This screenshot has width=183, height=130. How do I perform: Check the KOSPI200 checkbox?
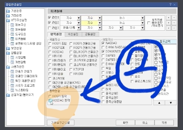click(50, 48)
